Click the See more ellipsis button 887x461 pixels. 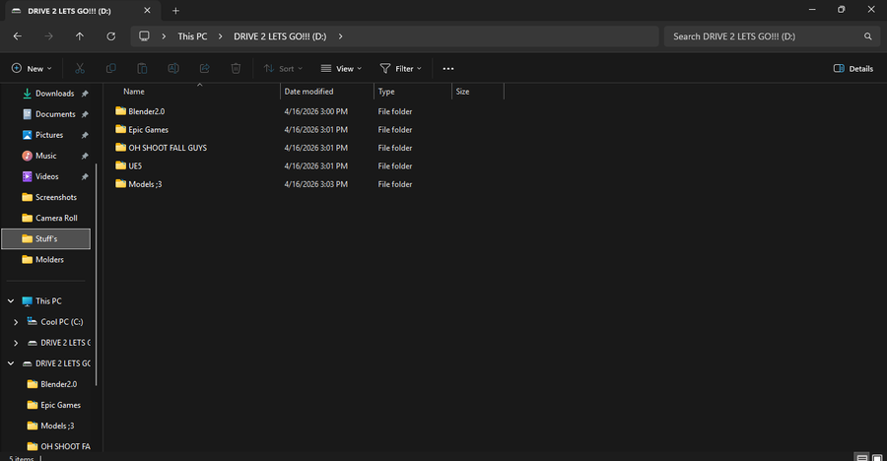(x=448, y=69)
